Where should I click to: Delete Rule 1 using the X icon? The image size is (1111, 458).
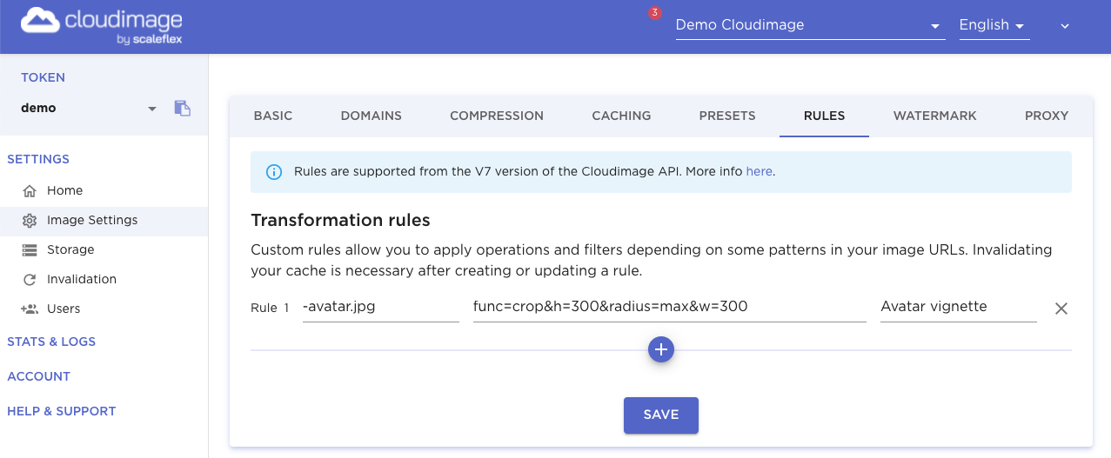pos(1061,308)
